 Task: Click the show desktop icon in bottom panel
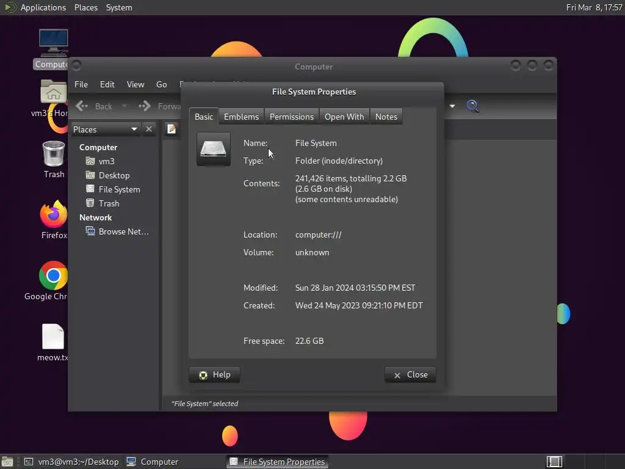(x=7, y=462)
